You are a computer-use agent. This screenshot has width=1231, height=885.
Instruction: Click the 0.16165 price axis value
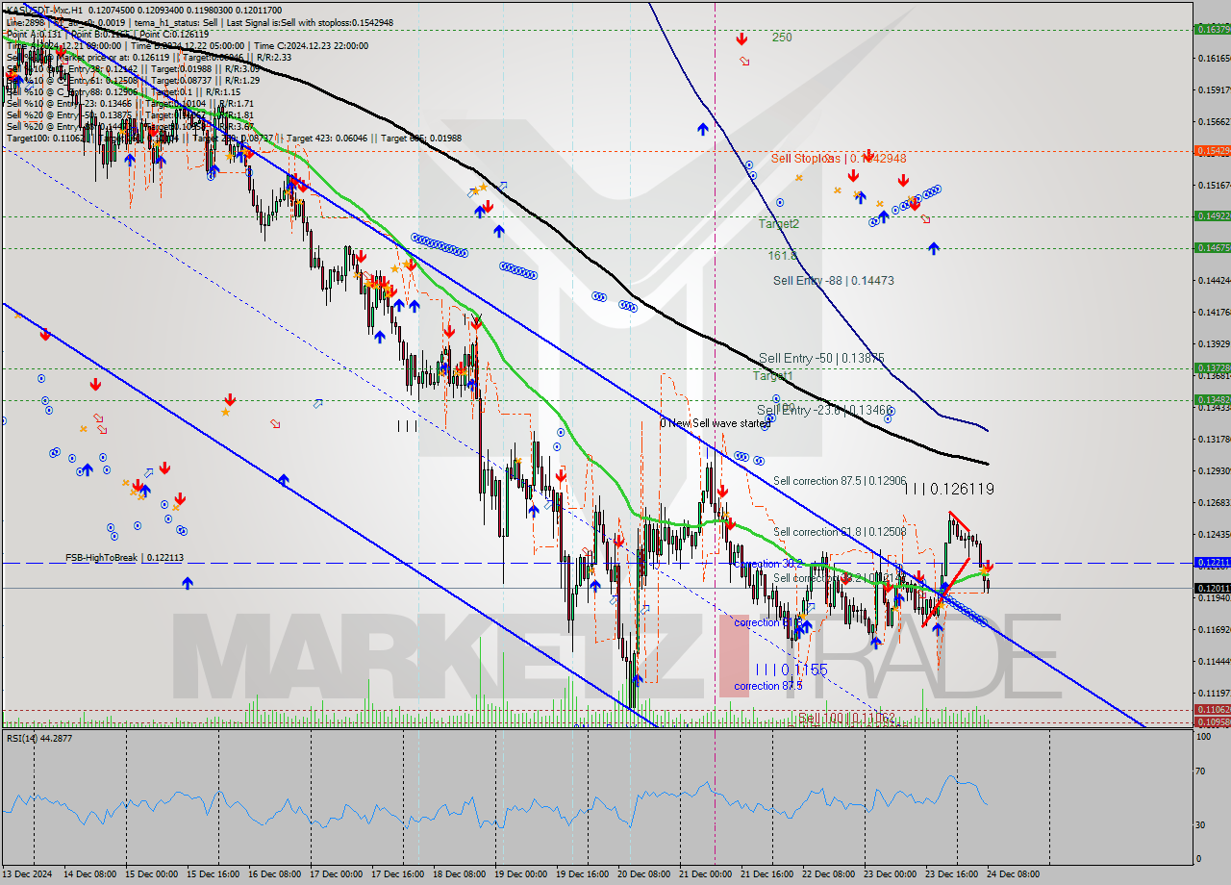(1213, 58)
